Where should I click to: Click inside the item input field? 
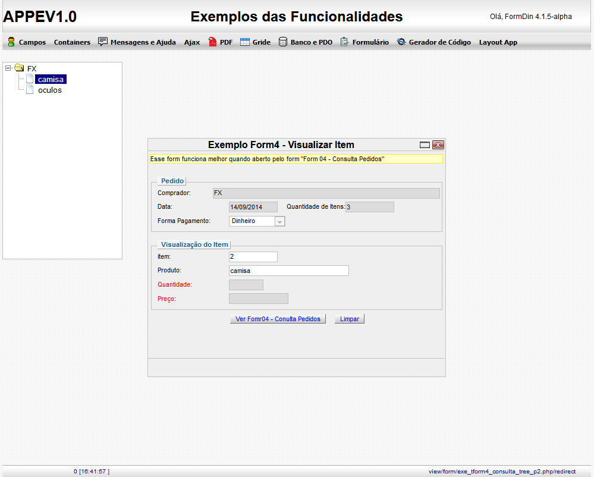pos(253,256)
